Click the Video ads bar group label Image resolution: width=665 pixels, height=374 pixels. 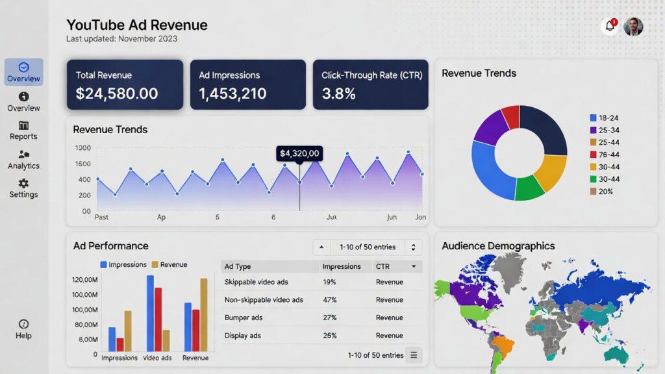coord(157,358)
